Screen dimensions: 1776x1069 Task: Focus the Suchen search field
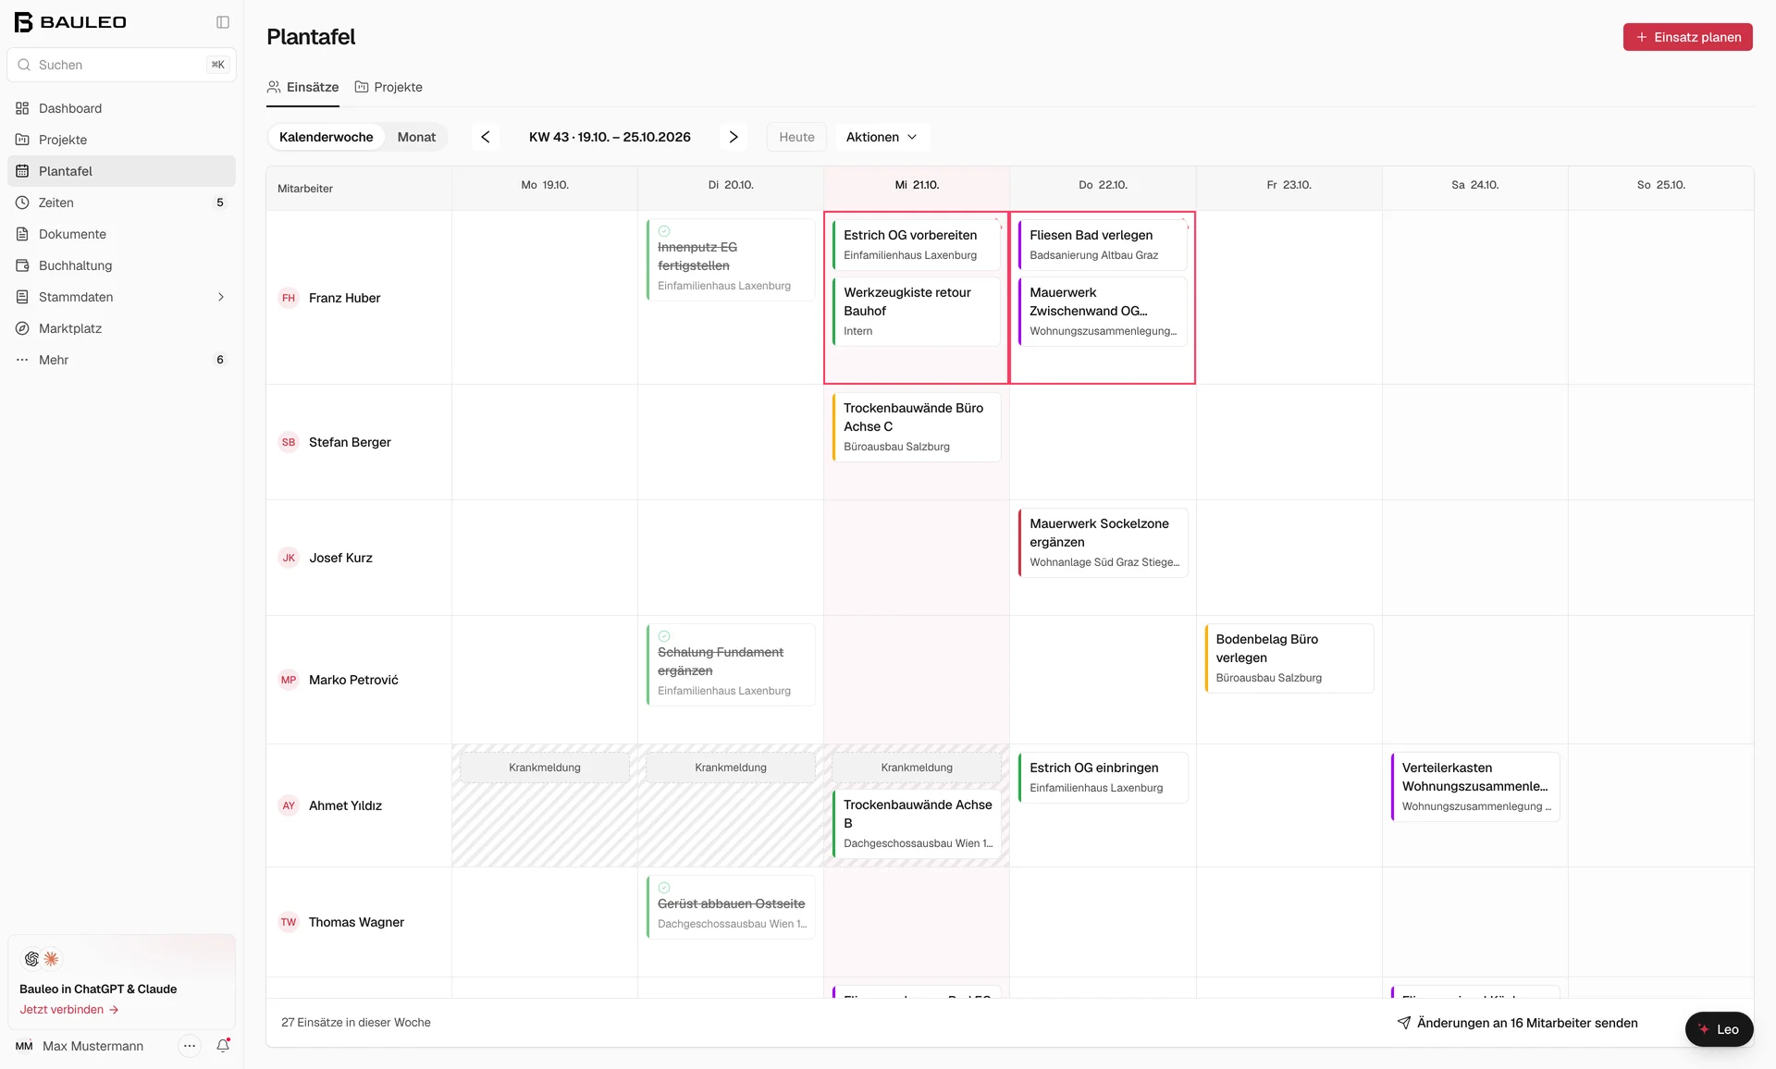pos(121,65)
